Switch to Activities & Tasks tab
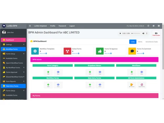 pyautogui.click(x=152, y=42)
